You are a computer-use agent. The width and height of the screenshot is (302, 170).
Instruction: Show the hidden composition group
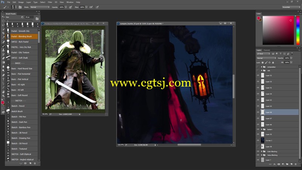[x=258, y=67]
